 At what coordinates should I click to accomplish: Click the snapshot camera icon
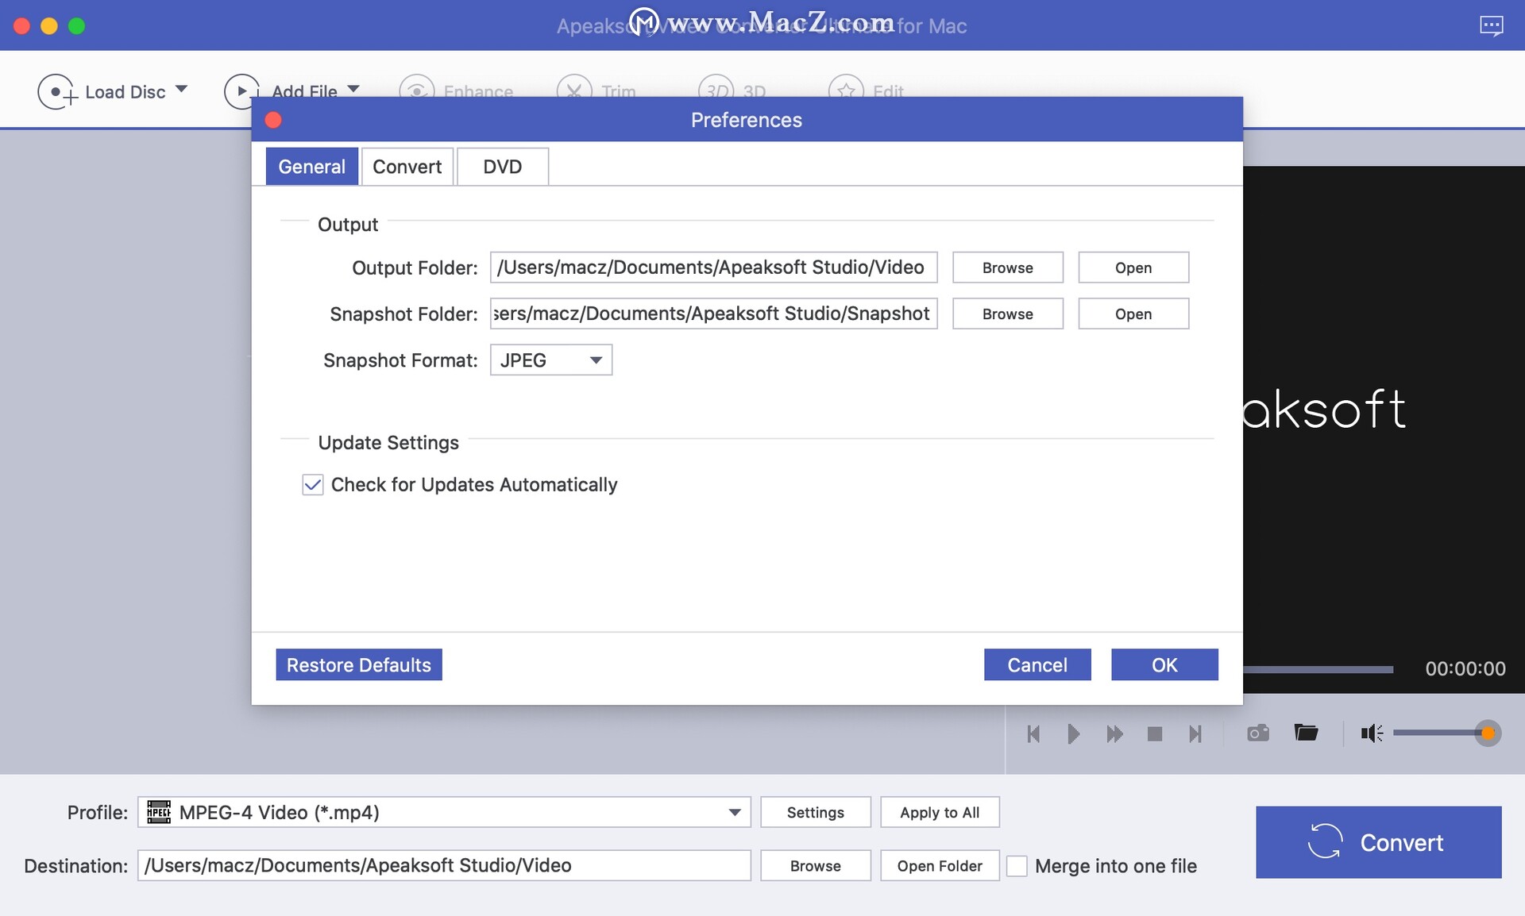tap(1258, 733)
